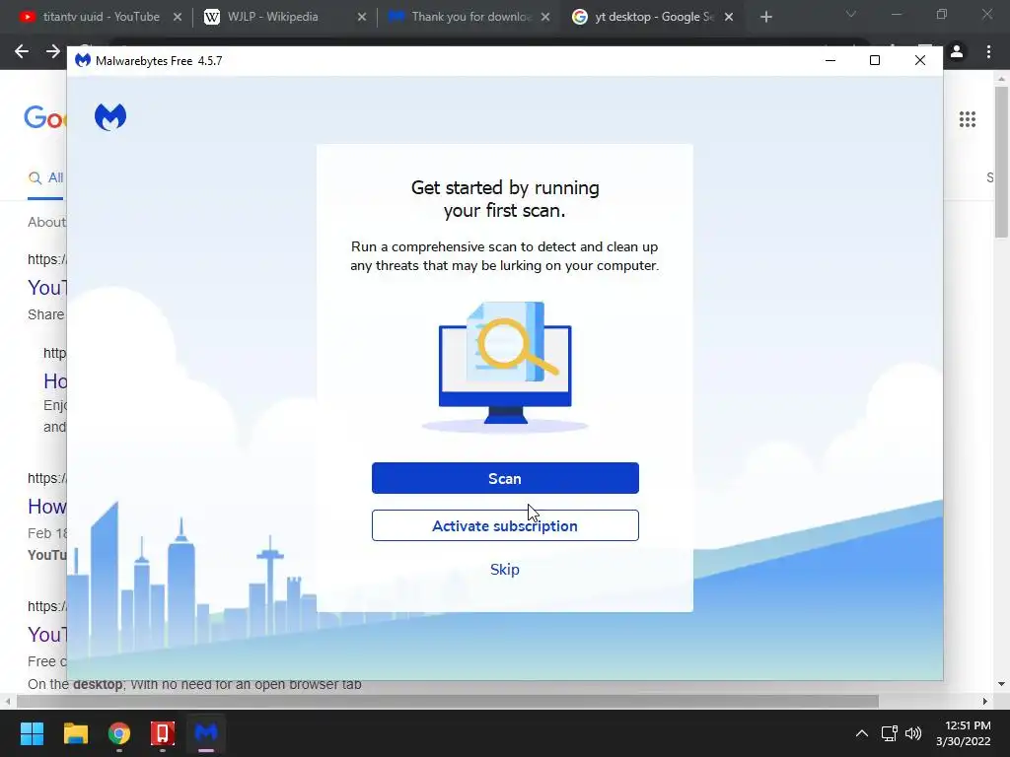Click the horizontal scroll left arrow
Viewport: 1010px width, 757px height.
[x=8, y=701]
